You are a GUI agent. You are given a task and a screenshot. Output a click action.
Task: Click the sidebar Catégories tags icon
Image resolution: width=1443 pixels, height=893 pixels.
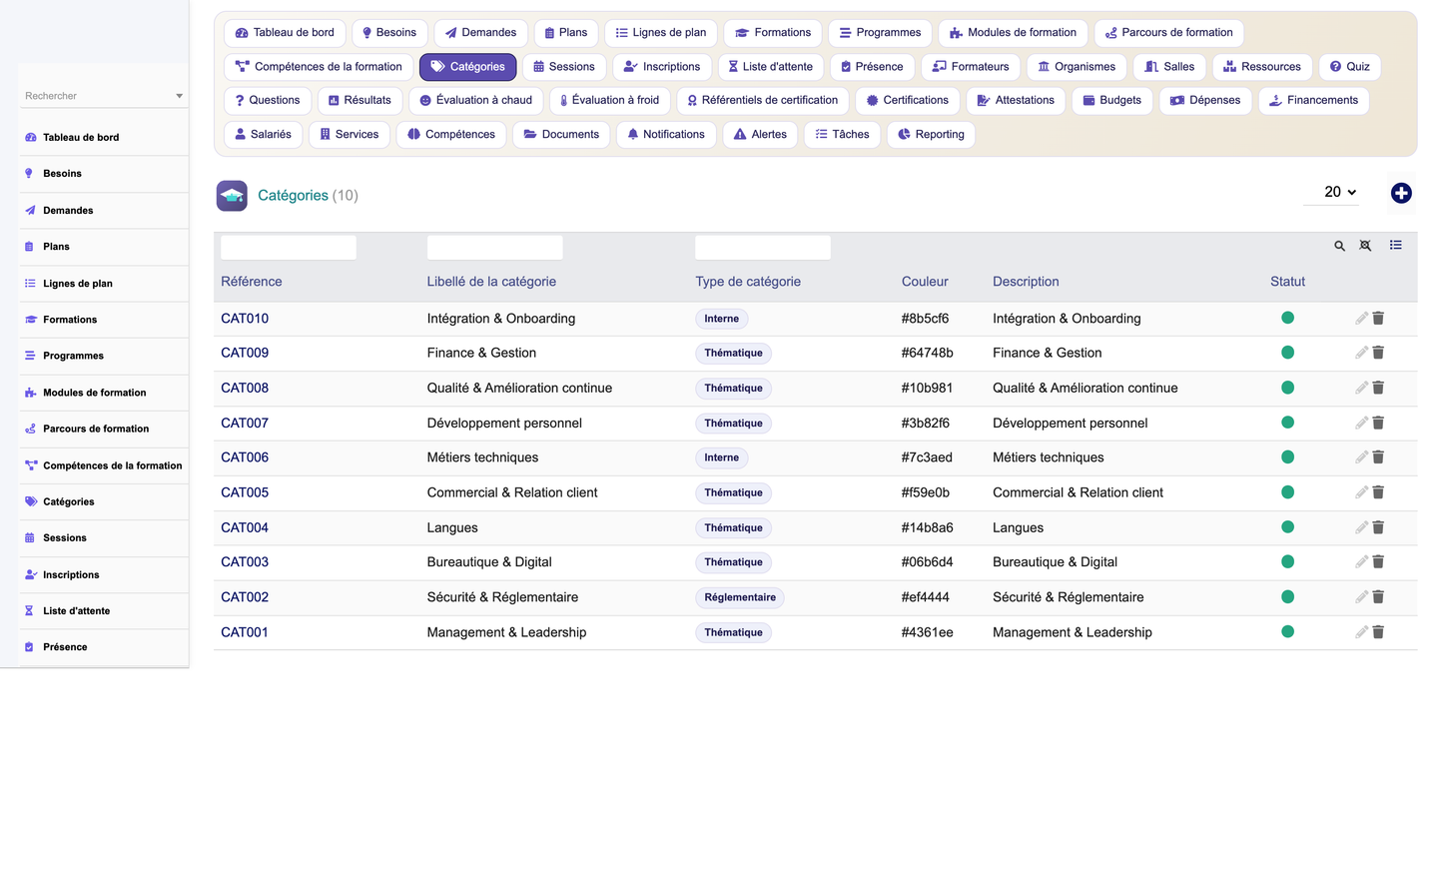click(x=31, y=501)
